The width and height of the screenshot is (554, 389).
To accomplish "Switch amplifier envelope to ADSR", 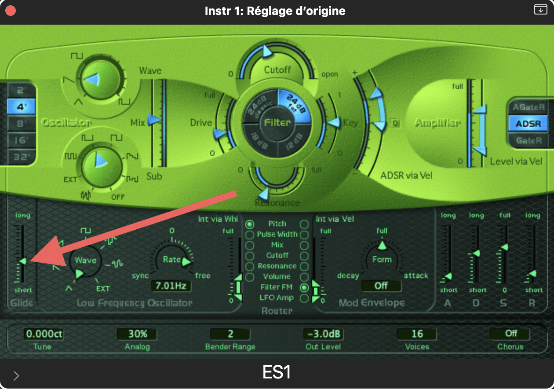I will [528, 124].
